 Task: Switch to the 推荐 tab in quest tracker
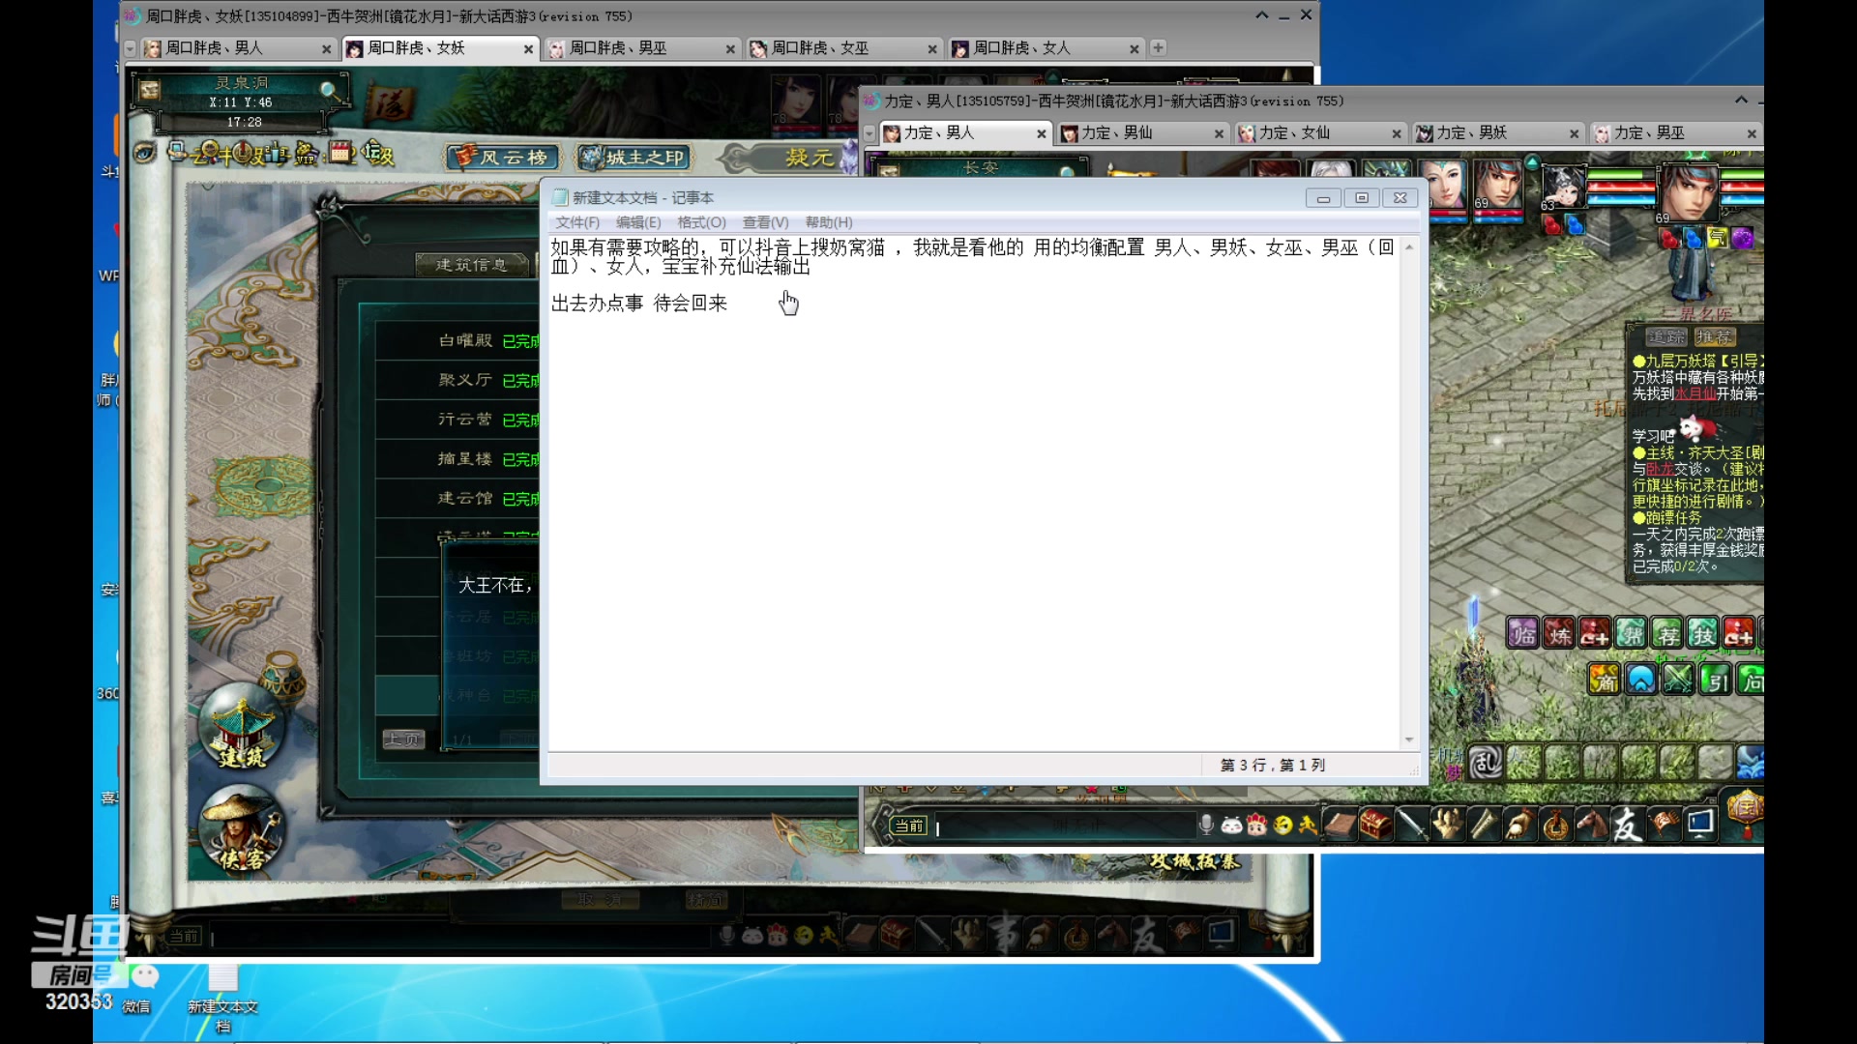pyautogui.click(x=1715, y=337)
